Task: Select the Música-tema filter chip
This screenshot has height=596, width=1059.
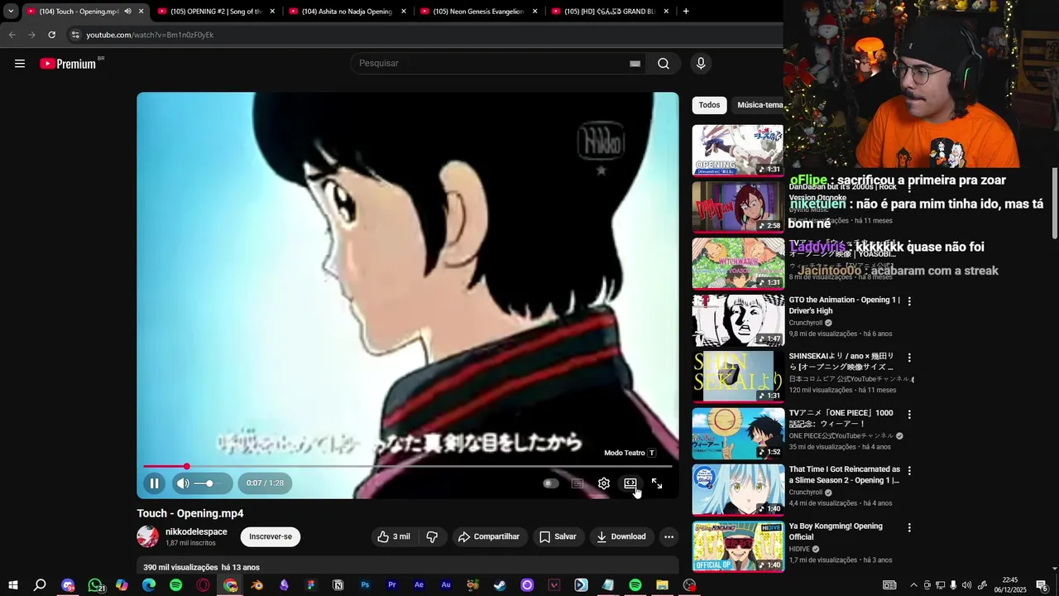Action: point(760,105)
